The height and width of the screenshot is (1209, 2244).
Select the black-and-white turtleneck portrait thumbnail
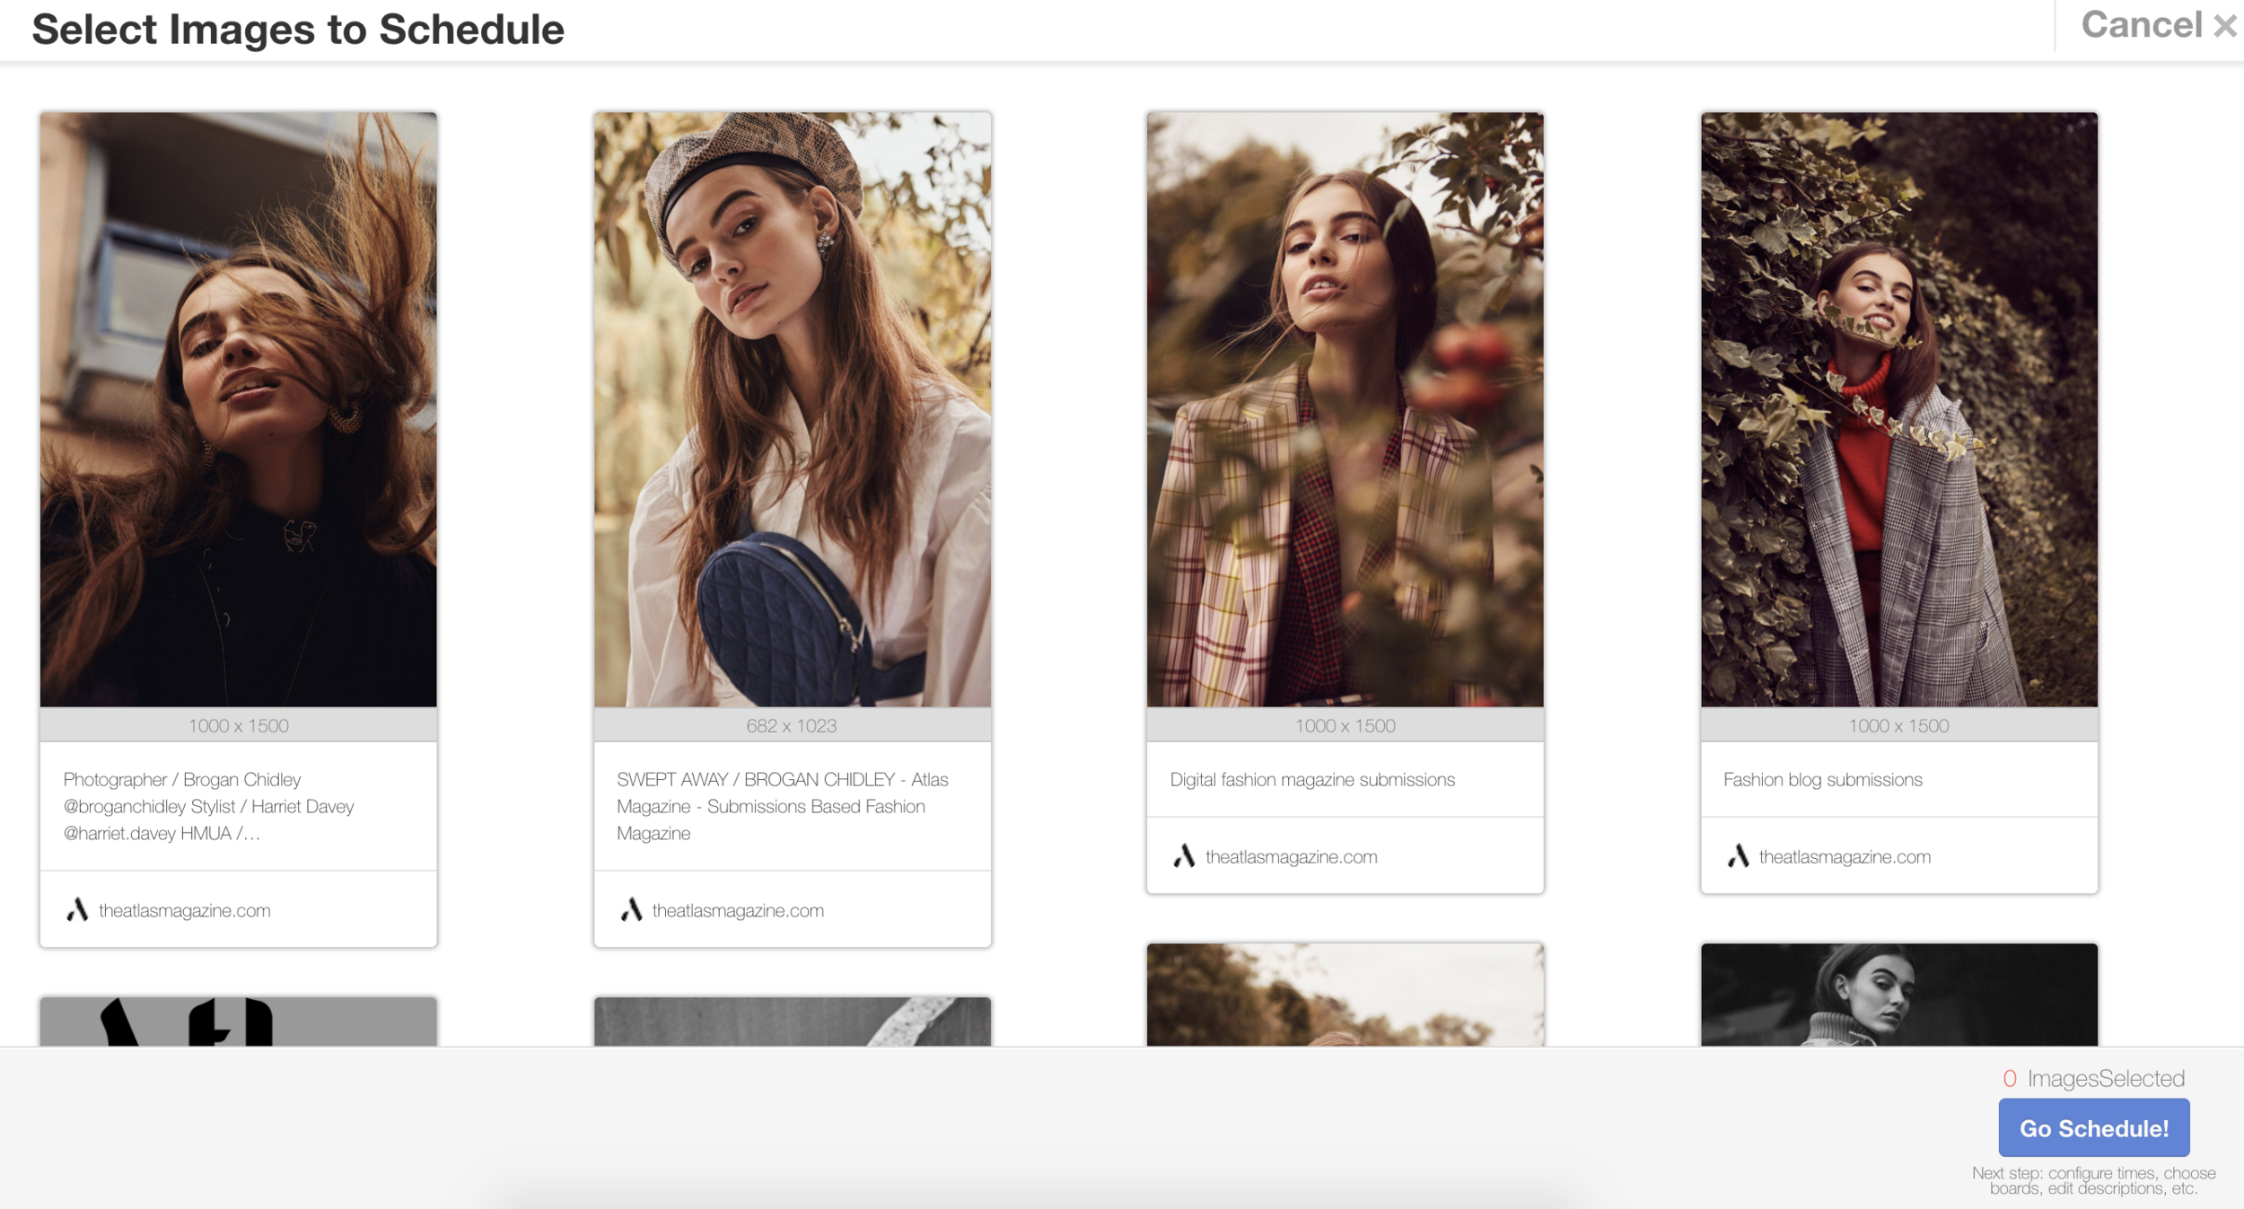(x=1898, y=994)
